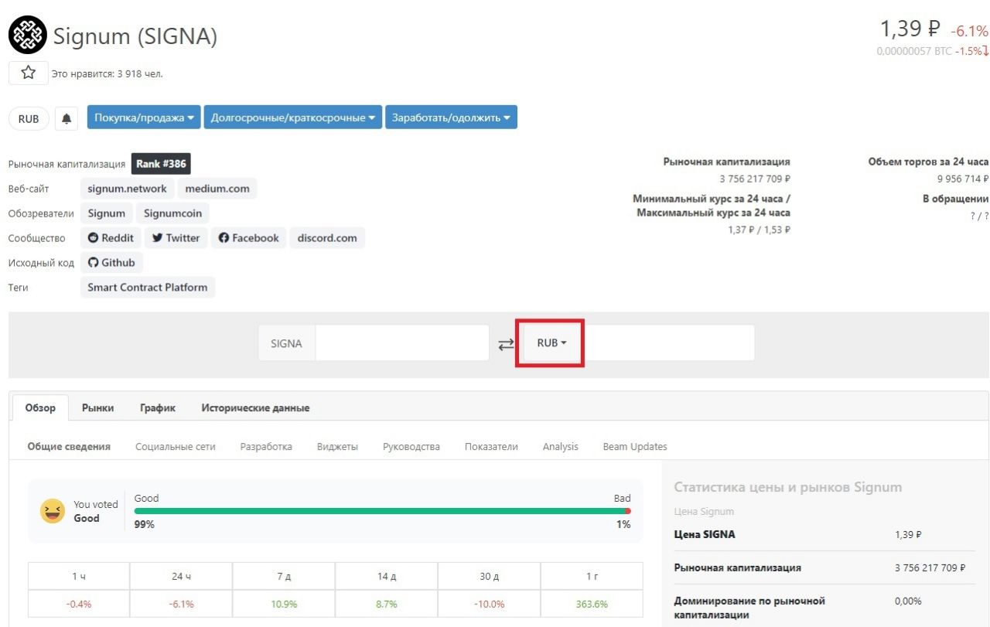The height and width of the screenshot is (627, 990).
Task: Click the Цена SIGNA statistics row
Action: point(824,534)
